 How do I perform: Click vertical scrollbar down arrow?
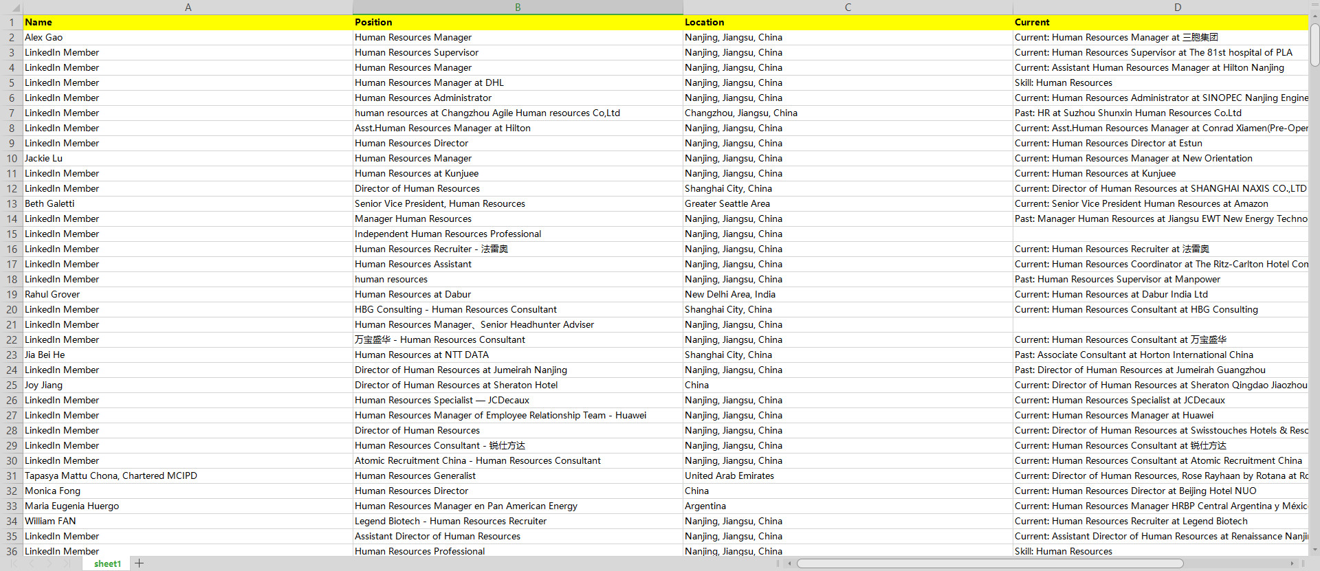click(1314, 550)
